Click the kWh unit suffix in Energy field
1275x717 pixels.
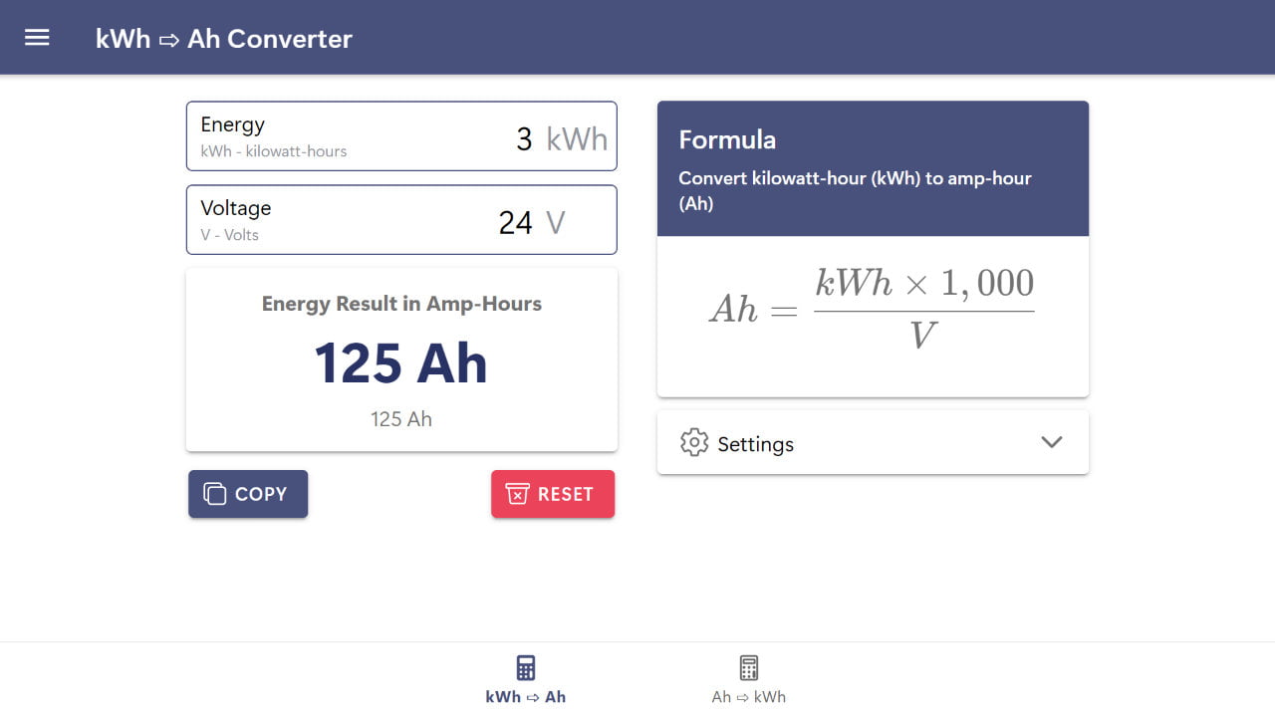click(577, 138)
